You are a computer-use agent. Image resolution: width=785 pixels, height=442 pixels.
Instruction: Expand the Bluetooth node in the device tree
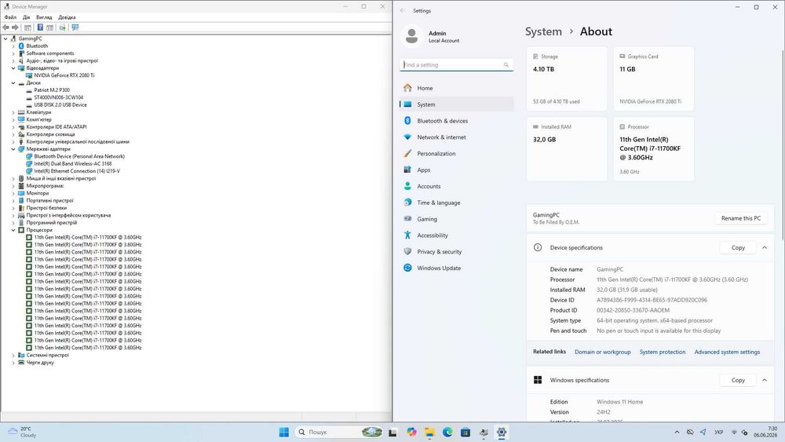[x=13, y=46]
